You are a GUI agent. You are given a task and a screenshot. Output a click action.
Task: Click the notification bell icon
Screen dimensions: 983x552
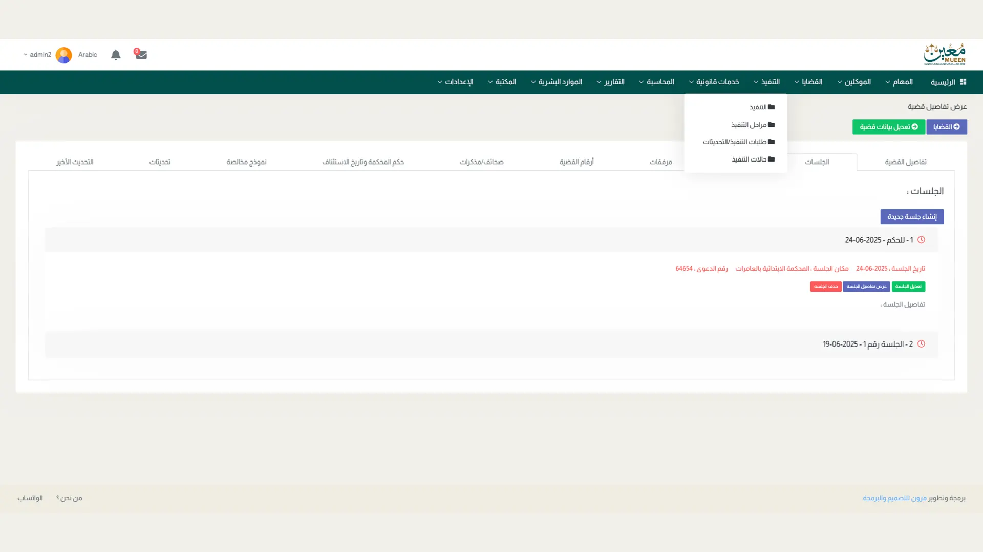coord(116,55)
